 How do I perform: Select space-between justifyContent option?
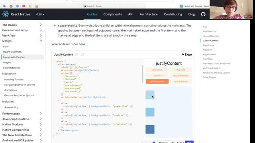[180, 76]
